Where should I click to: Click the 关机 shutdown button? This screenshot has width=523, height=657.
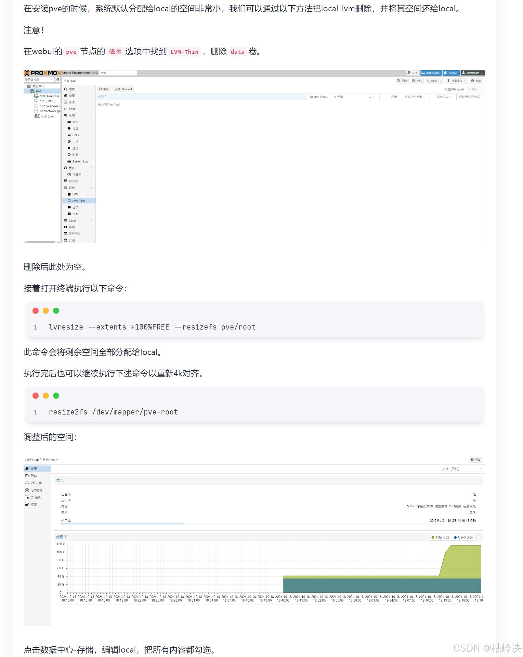417,81
